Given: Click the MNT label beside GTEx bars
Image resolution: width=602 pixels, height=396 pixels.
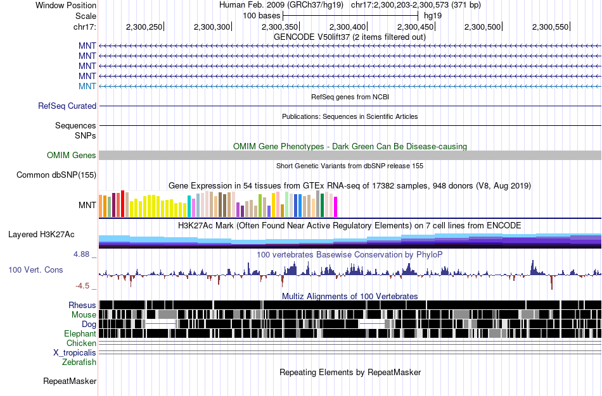Looking at the screenshot, I should 87,205.
